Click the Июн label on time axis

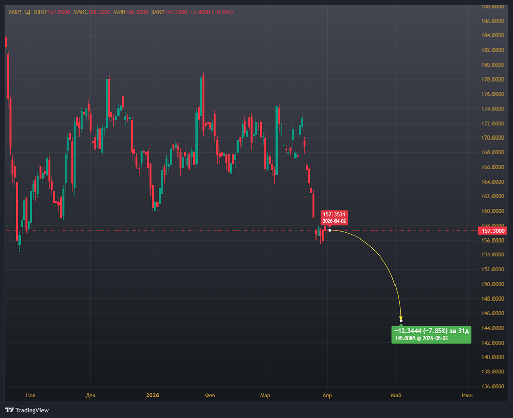click(467, 395)
